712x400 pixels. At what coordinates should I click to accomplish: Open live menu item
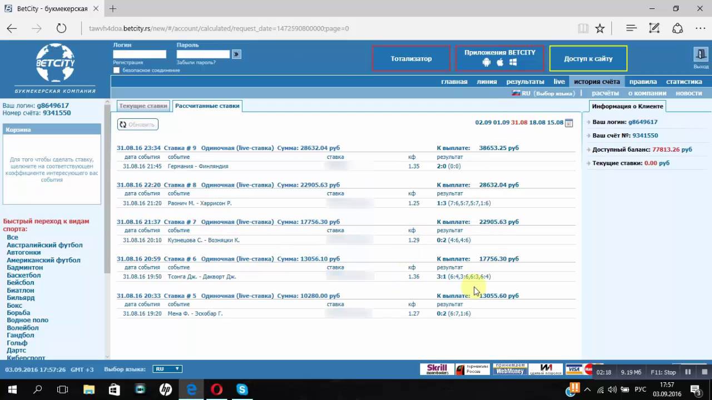coord(559,82)
